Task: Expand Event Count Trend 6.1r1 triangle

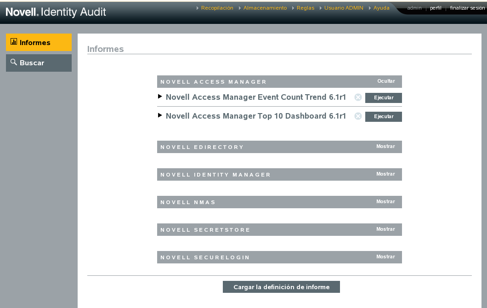Action: tap(160, 97)
